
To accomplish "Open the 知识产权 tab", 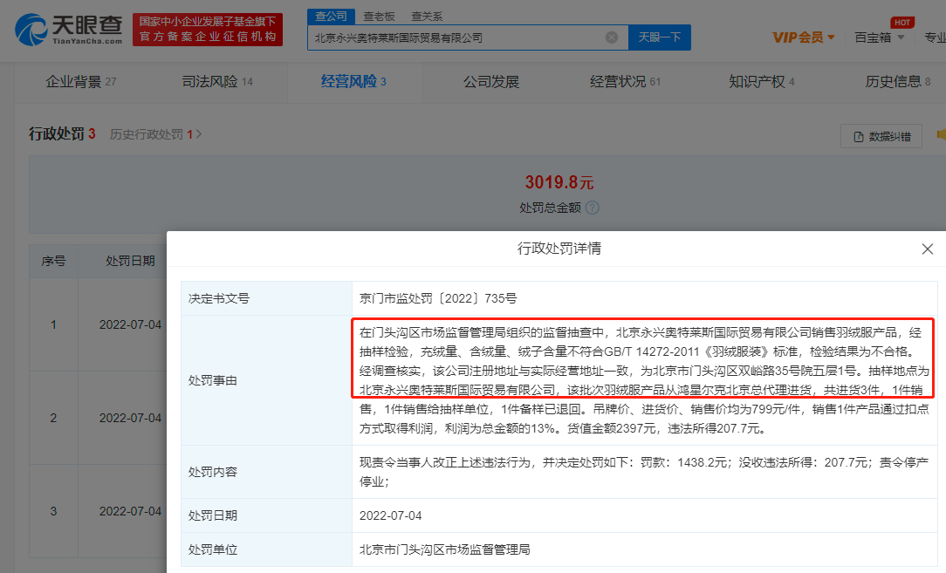I will coord(761,82).
